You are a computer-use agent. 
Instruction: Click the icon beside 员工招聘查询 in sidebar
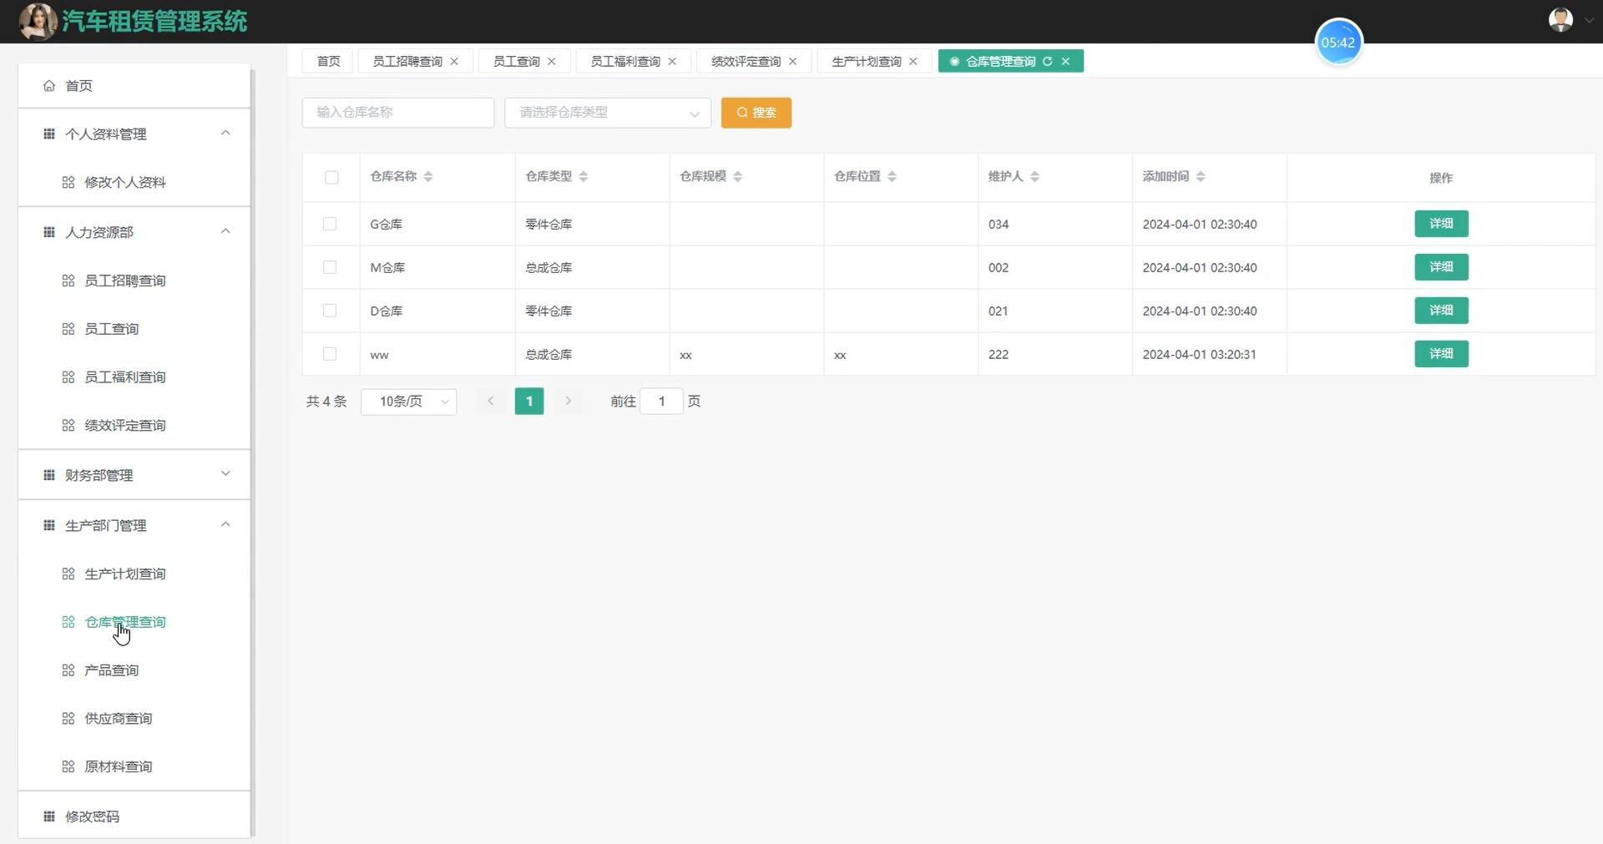68,280
